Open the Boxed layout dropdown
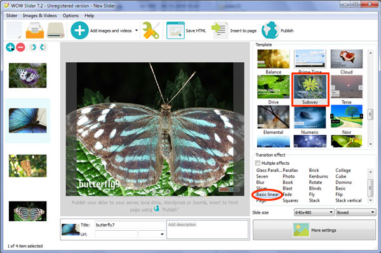 [x=356, y=212]
